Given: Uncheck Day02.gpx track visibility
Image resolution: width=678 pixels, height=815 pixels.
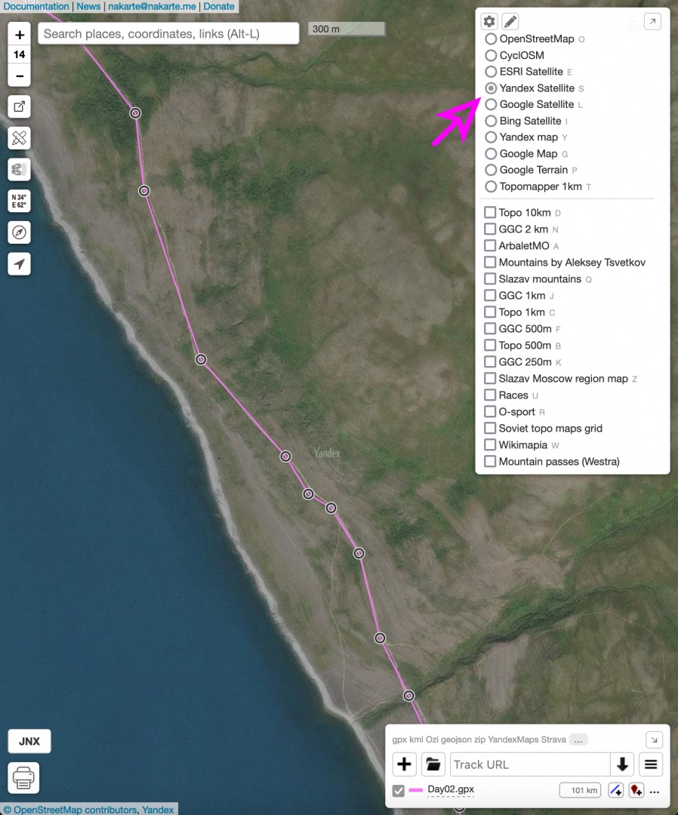Looking at the screenshot, I should click(399, 791).
